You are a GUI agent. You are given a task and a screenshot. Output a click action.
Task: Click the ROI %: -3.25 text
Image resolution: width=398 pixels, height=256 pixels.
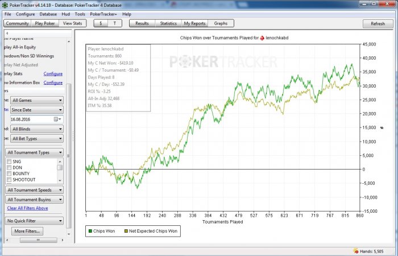(x=100, y=92)
